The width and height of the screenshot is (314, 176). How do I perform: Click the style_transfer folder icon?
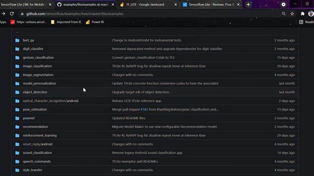coord(18,170)
